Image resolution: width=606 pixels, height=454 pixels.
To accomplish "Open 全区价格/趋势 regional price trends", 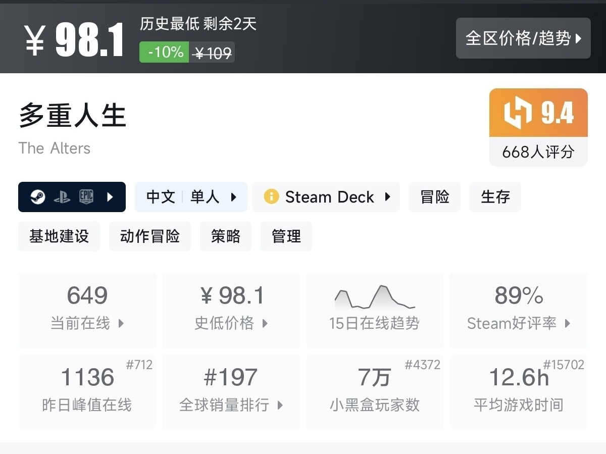I will point(523,38).
